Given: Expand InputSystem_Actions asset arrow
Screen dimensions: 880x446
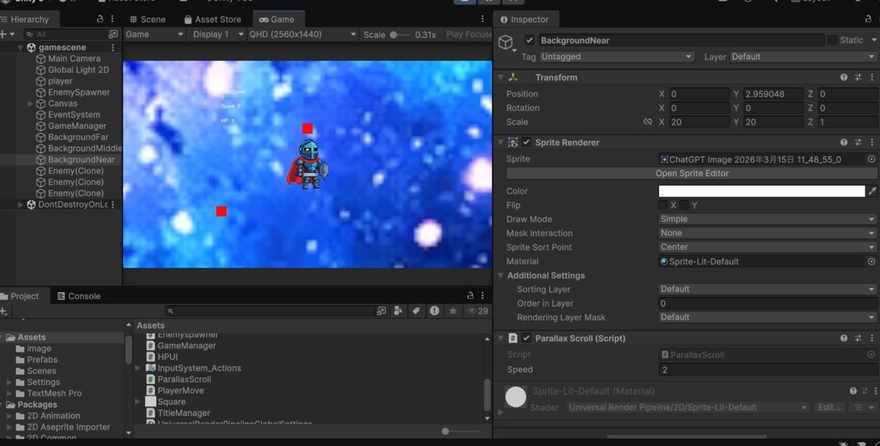Looking at the screenshot, I should click(x=138, y=368).
